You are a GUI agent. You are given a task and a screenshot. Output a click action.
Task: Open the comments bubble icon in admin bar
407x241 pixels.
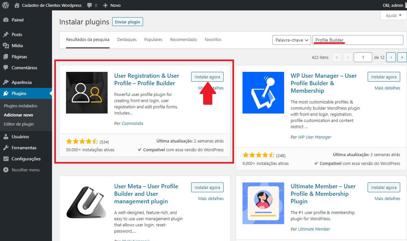pyautogui.click(x=90, y=6)
